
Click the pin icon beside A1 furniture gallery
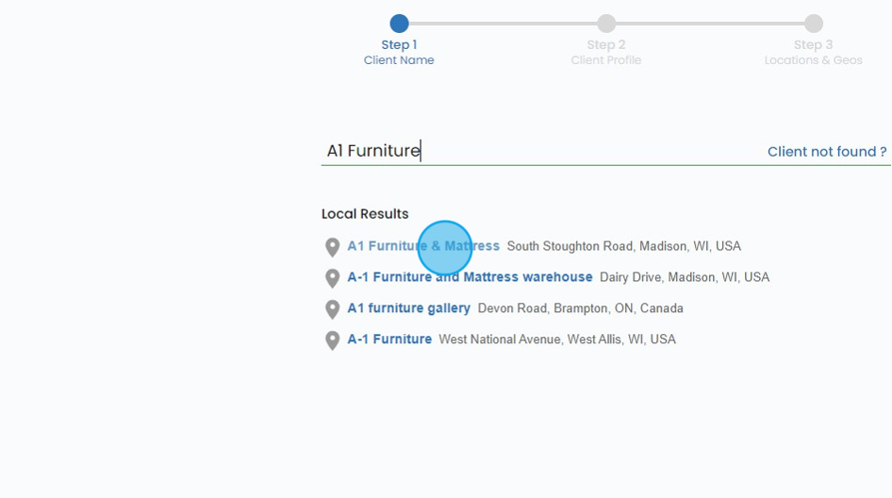(332, 309)
